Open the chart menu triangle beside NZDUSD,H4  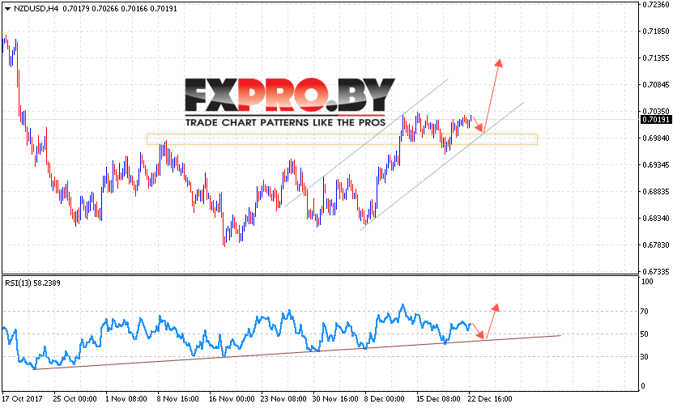7,9
